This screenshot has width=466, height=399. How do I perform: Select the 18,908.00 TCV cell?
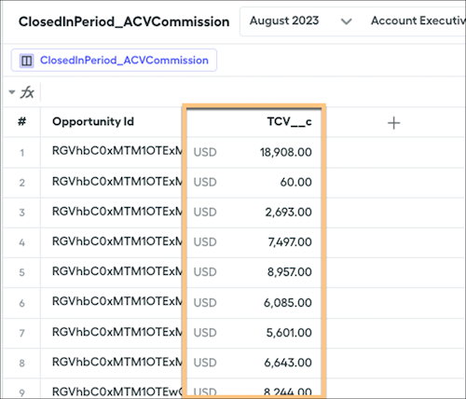point(254,152)
